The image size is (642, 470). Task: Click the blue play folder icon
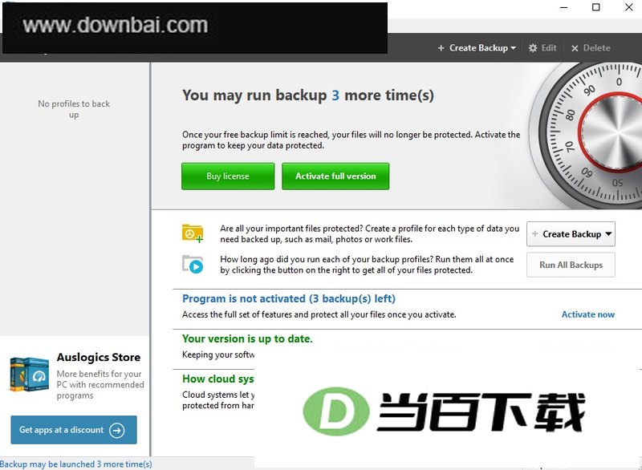click(x=193, y=264)
